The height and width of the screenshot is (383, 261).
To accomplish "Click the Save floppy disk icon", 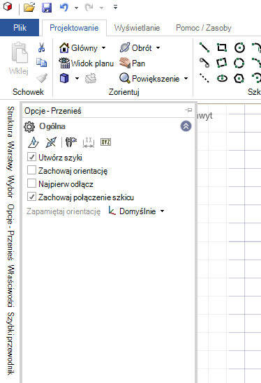I will click(x=47, y=8).
